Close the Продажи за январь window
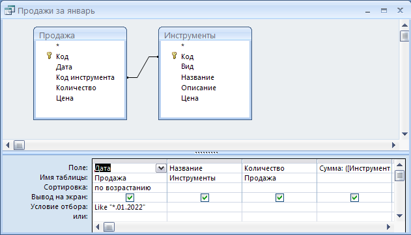 click(401, 10)
